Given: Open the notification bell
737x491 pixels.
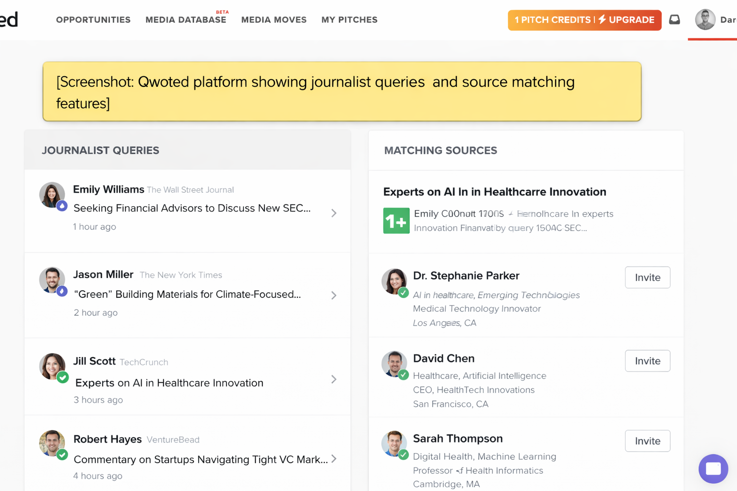Looking at the screenshot, I should click(x=675, y=20).
